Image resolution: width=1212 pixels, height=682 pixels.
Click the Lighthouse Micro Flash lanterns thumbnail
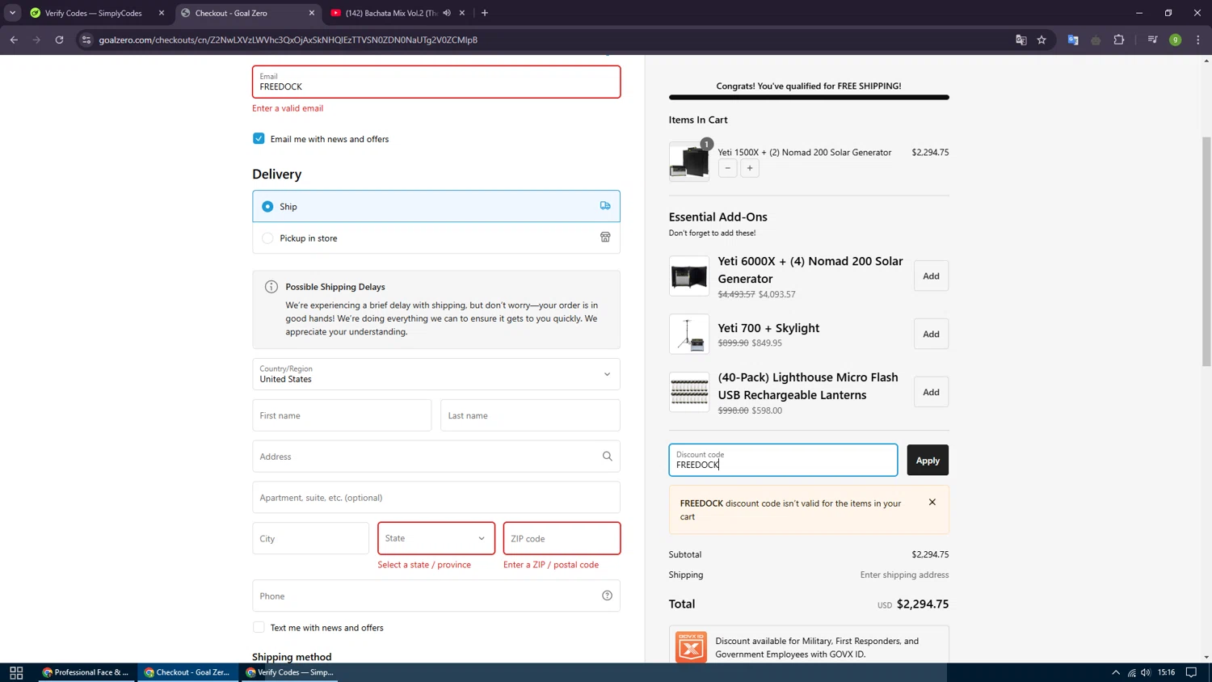(x=689, y=393)
